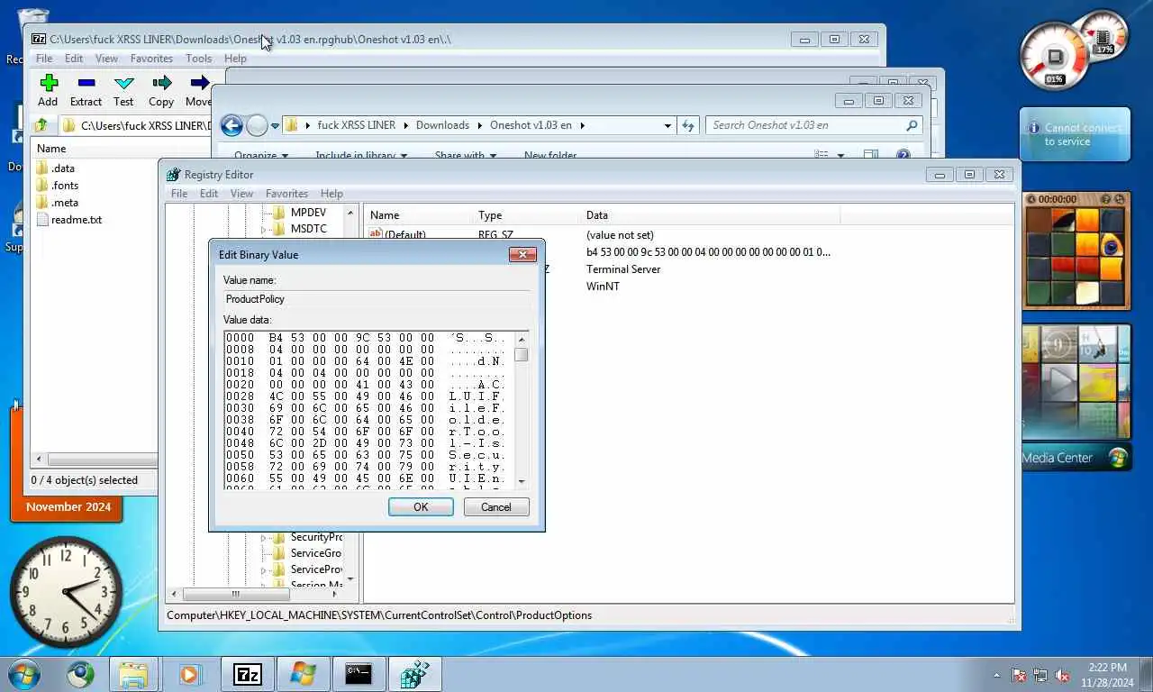The image size is (1153, 692).
Task: Expand the SecurityProviders registry key
Action: pos(264,538)
